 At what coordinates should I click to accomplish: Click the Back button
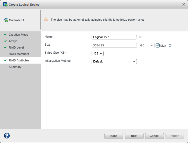(x=114, y=136)
